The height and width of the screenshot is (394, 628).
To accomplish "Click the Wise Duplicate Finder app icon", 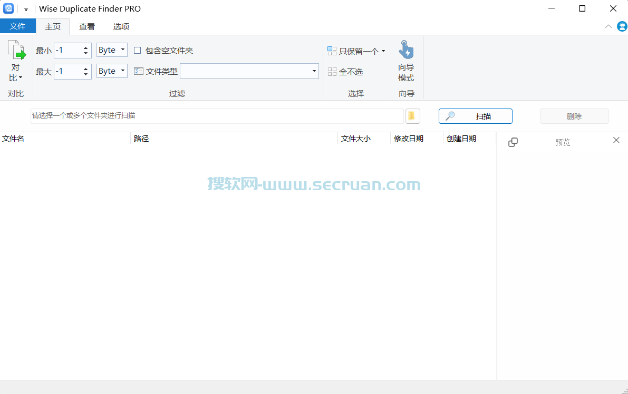I will coord(8,8).
